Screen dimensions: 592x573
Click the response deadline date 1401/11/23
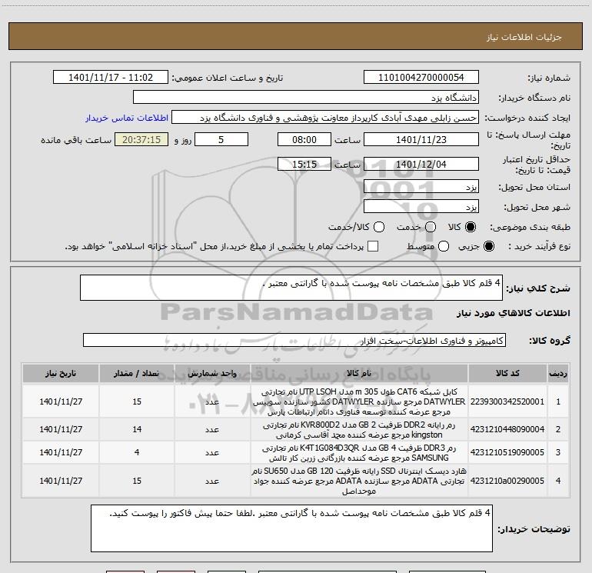point(421,139)
